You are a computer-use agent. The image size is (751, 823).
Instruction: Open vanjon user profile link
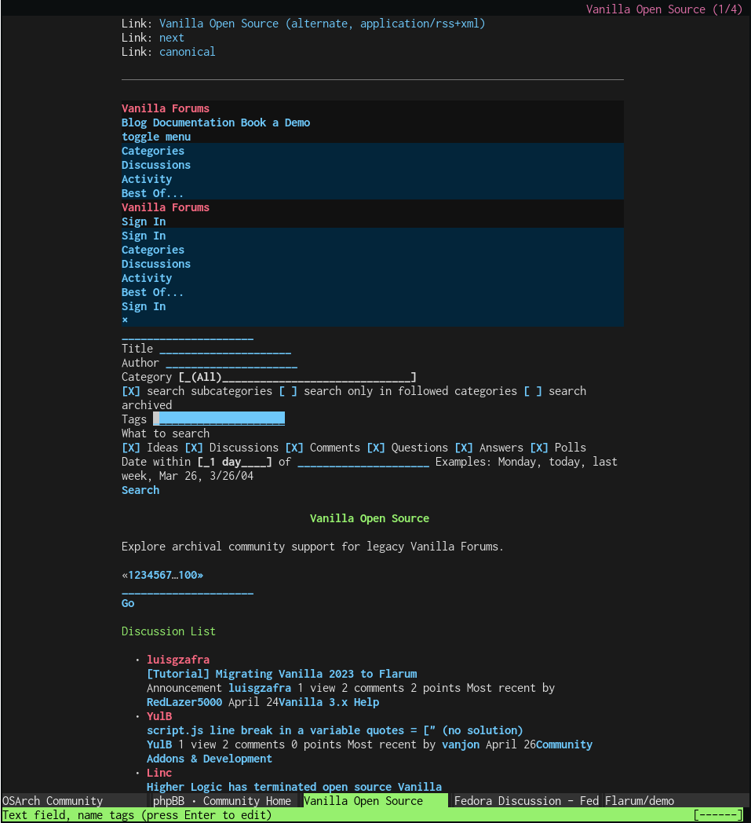click(461, 744)
